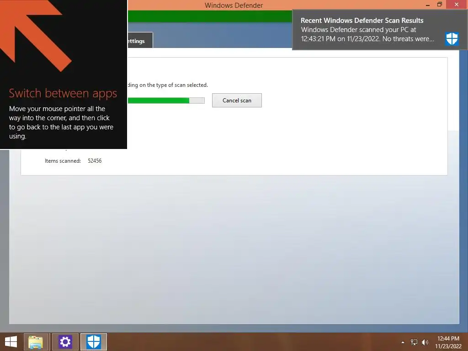Click the scan progress bar

pos(166,101)
